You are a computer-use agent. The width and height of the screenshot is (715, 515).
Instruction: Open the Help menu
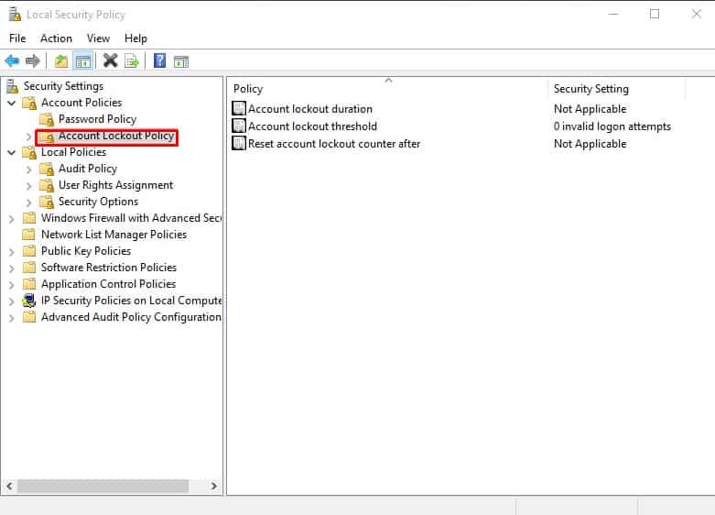tap(135, 38)
